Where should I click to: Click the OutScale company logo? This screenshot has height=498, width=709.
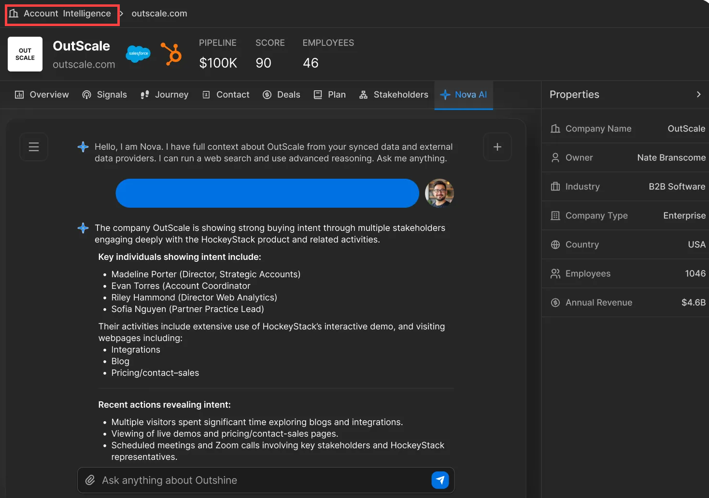point(25,54)
